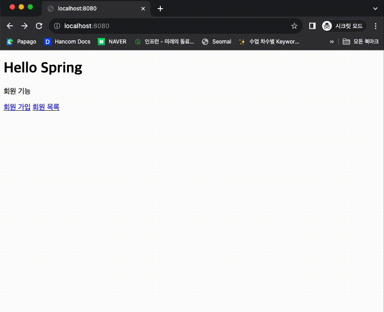Expand the tab search chevron
Screen dimensions: 384x312
375,9
